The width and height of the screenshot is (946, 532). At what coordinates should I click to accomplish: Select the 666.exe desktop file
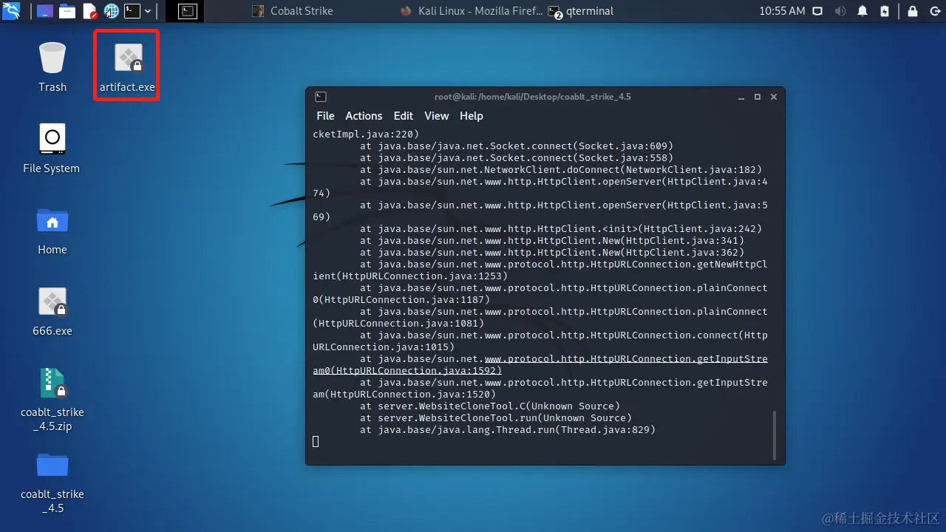coord(52,311)
